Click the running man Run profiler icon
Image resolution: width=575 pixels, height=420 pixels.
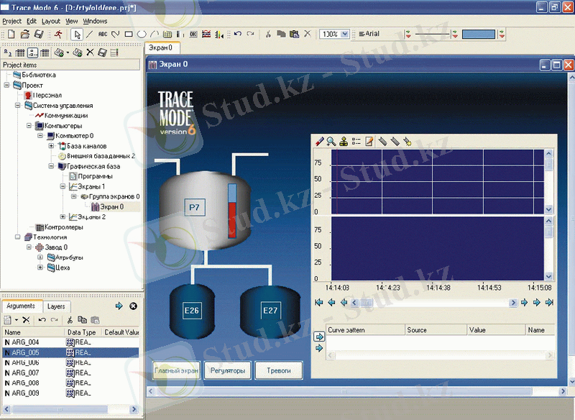57,34
